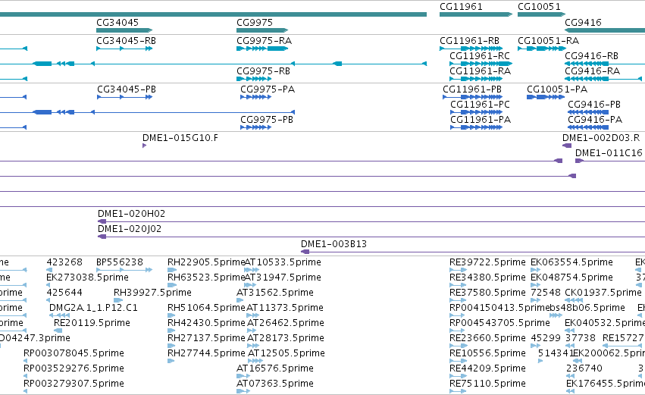Image resolution: width=645 pixels, height=395 pixels.
Task: Open EST RP003279307.5prime
Action: coord(74,384)
